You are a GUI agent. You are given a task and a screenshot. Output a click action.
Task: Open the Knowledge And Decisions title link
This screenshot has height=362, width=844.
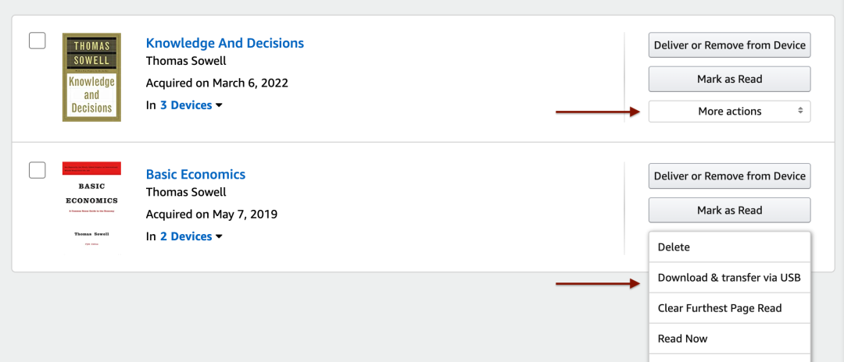pyautogui.click(x=225, y=43)
